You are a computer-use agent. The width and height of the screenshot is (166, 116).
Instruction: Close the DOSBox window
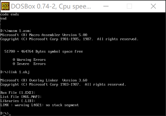pos(154,6)
